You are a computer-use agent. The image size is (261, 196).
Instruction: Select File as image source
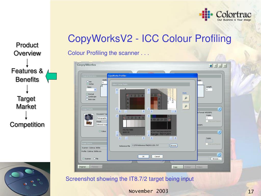tap(94, 159)
